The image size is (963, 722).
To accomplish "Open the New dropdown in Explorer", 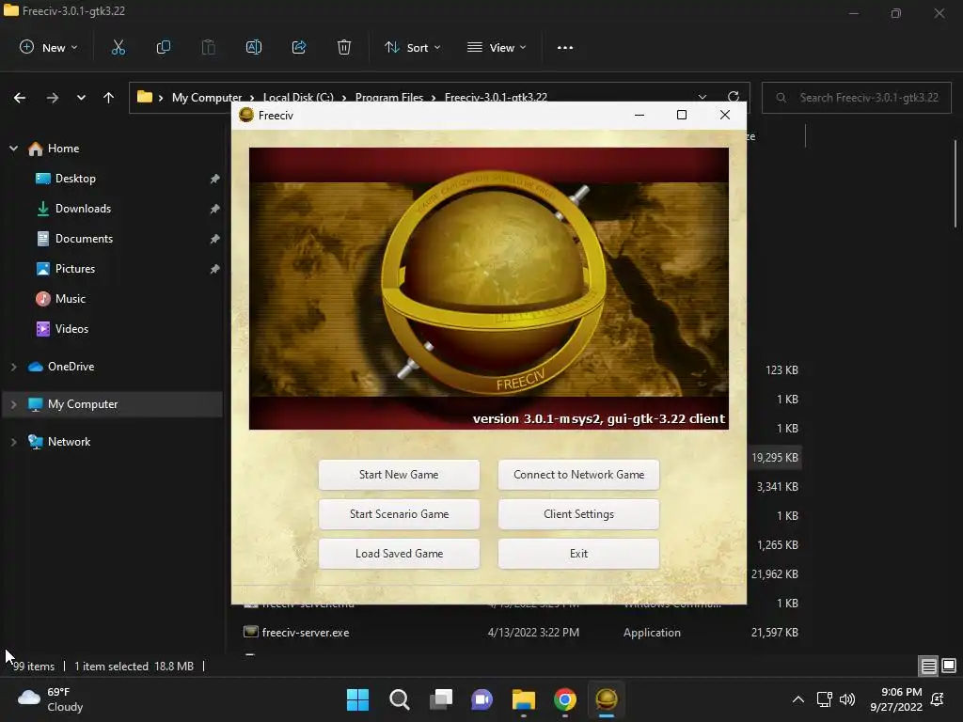I will point(49,47).
